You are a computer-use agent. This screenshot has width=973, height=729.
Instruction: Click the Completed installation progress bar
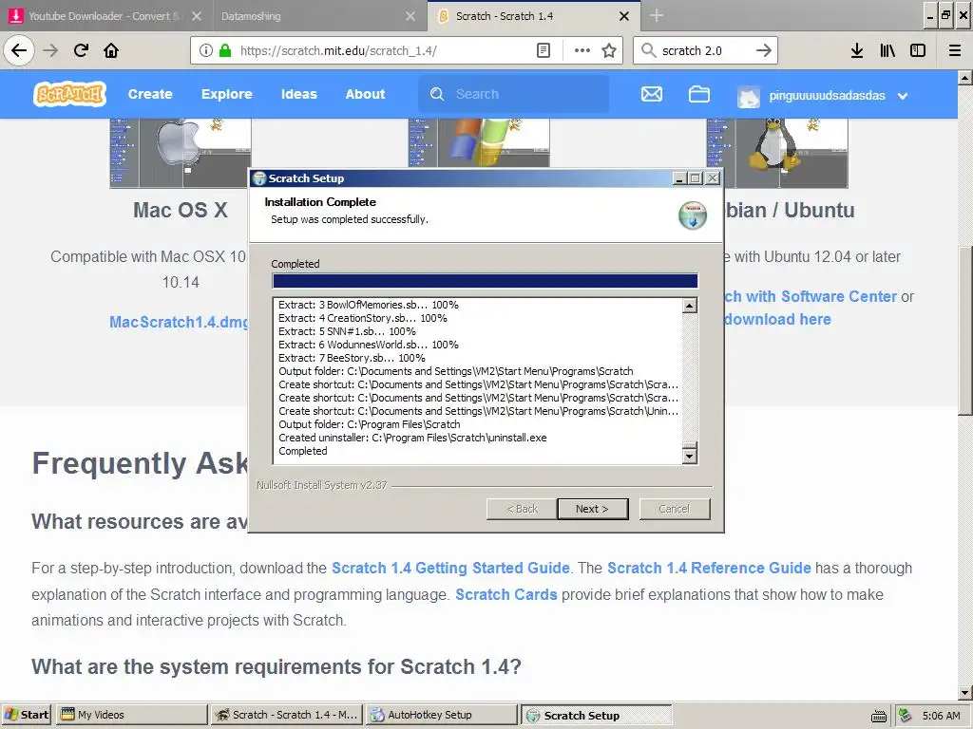pyautogui.click(x=485, y=281)
